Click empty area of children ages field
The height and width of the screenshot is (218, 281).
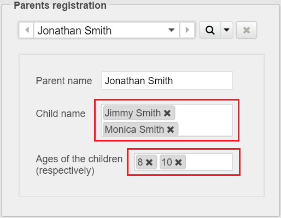pos(209,162)
